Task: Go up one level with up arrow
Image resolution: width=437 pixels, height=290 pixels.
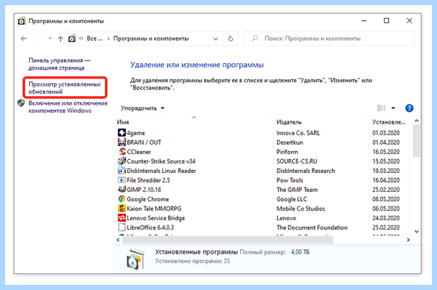Action: click(60, 39)
